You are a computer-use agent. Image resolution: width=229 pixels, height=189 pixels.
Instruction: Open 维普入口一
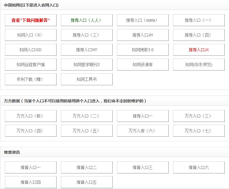tap(31, 167)
